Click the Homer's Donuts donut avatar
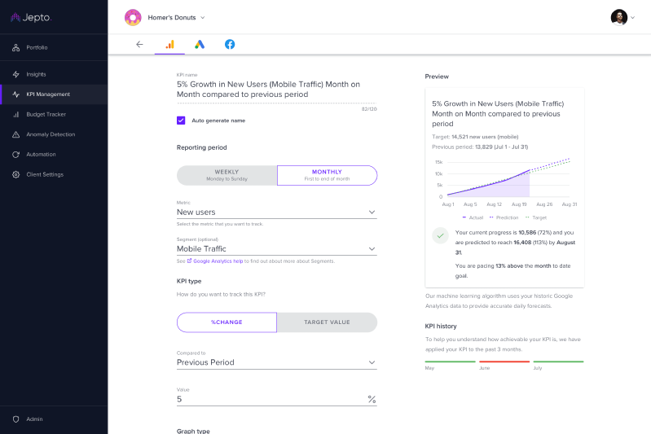 coord(132,17)
